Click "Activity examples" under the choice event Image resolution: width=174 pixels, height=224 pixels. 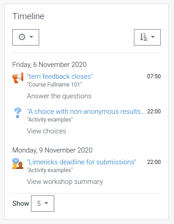[50, 120]
